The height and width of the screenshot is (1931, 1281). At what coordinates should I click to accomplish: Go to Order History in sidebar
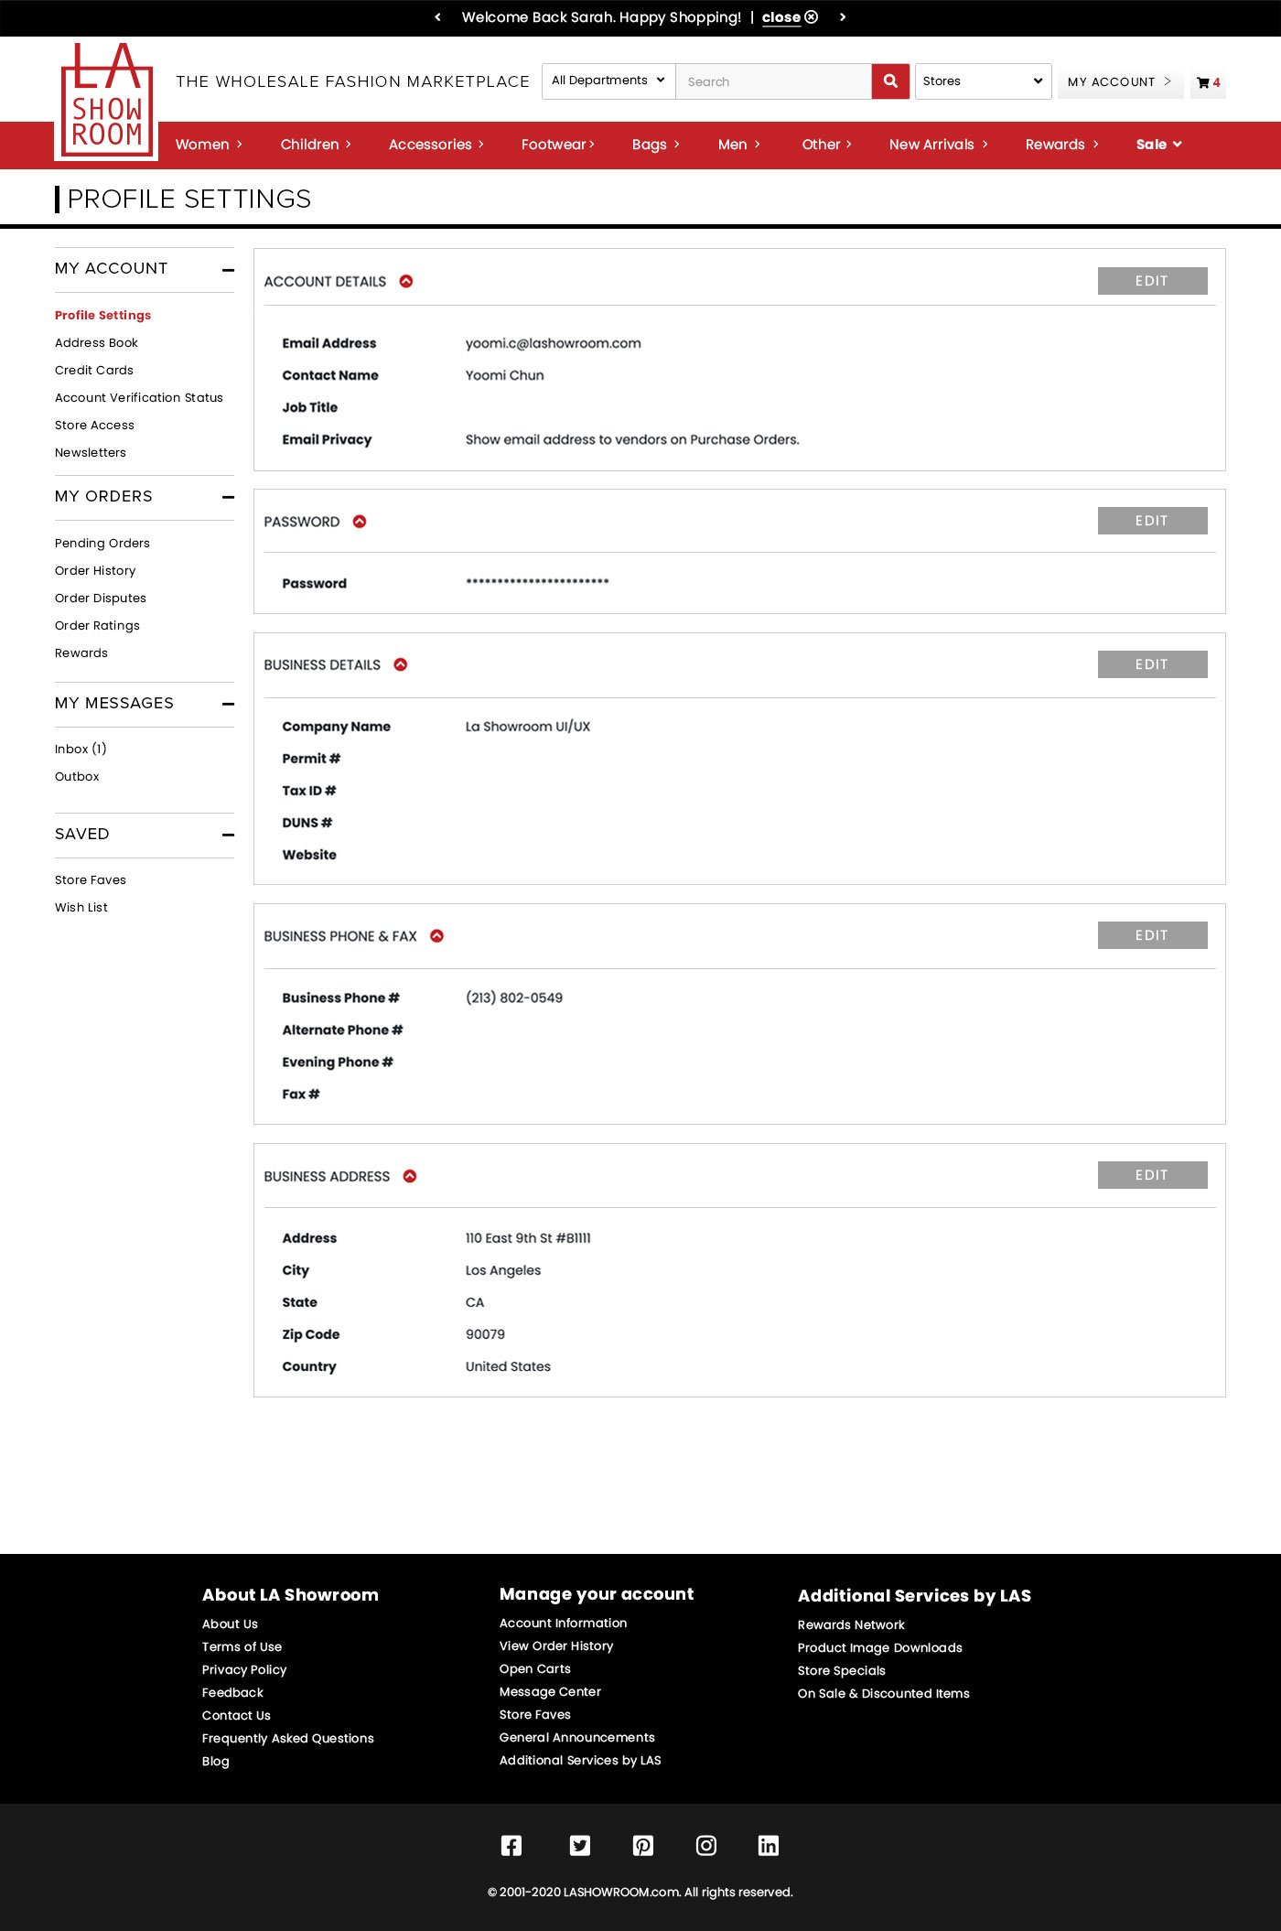pos(95,570)
